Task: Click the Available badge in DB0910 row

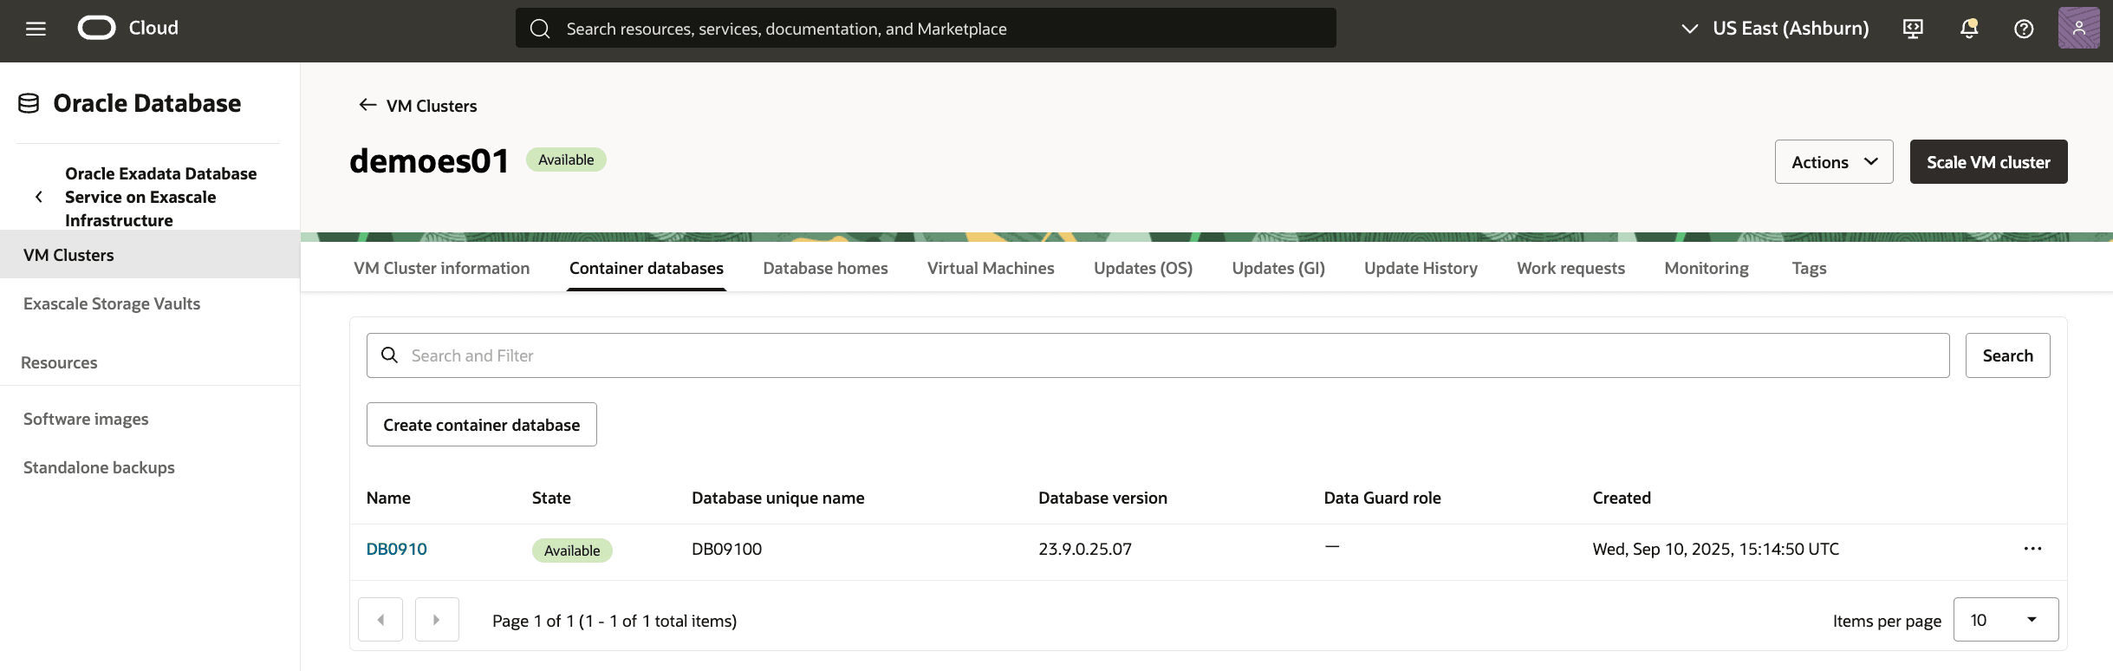Action: click(572, 550)
